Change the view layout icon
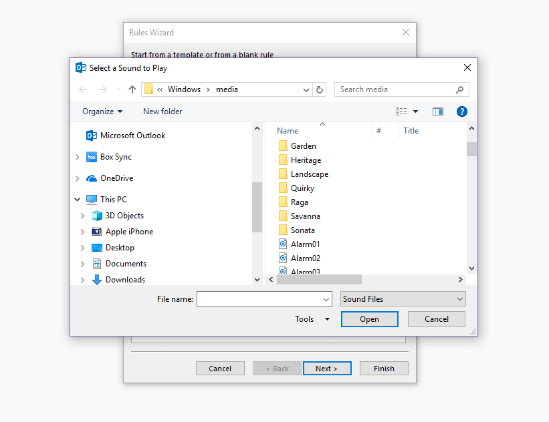Viewport: 549px width, 422px height. pos(401,112)
